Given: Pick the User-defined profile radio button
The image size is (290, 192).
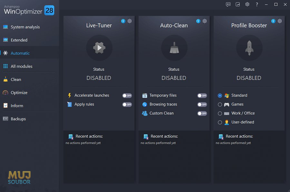Looking at the screenshot, I should tap(220, 122).
